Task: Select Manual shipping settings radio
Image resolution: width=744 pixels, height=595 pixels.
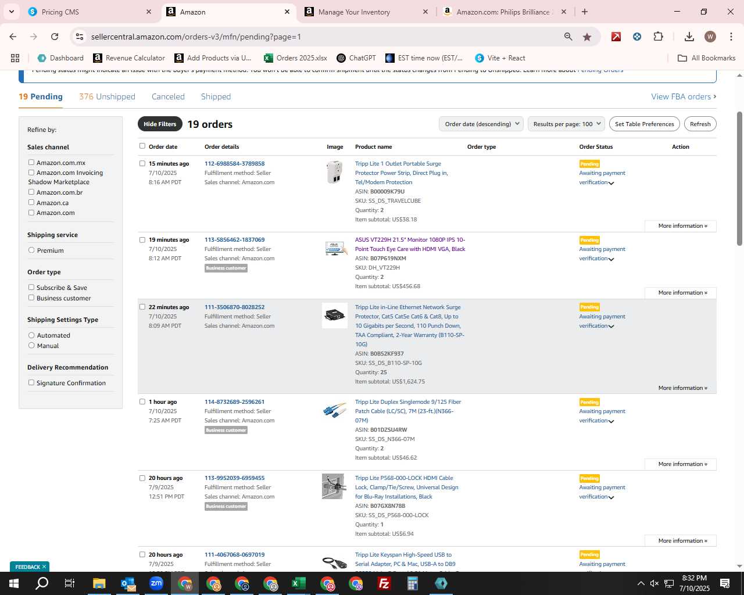Action: (31, 345)
